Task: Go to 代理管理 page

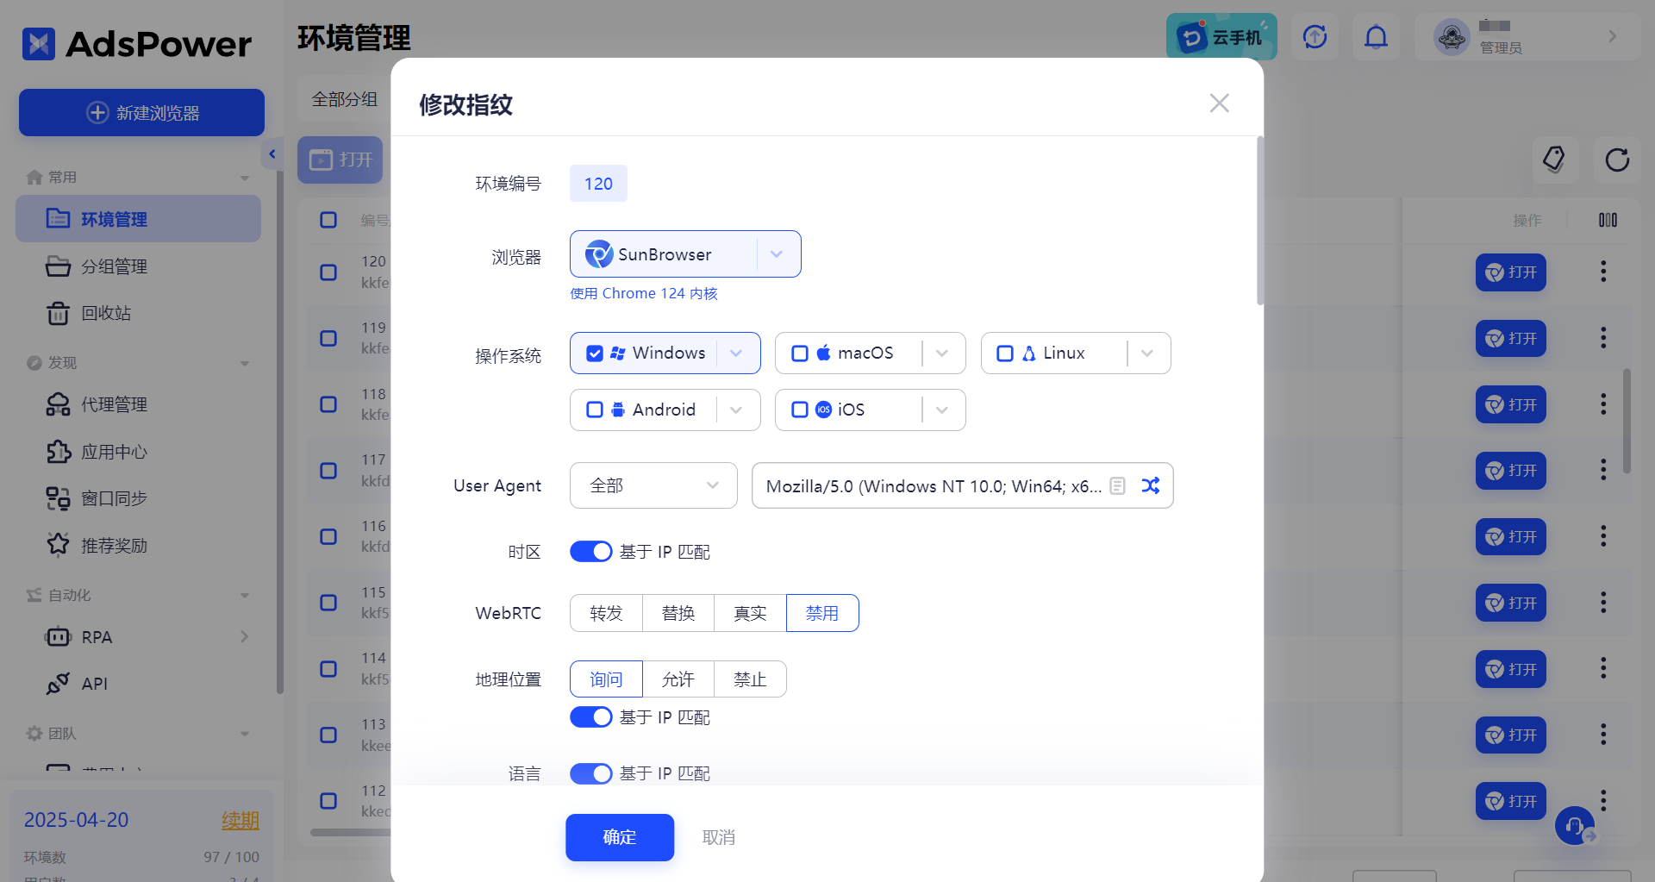Action: click(138, 404)
